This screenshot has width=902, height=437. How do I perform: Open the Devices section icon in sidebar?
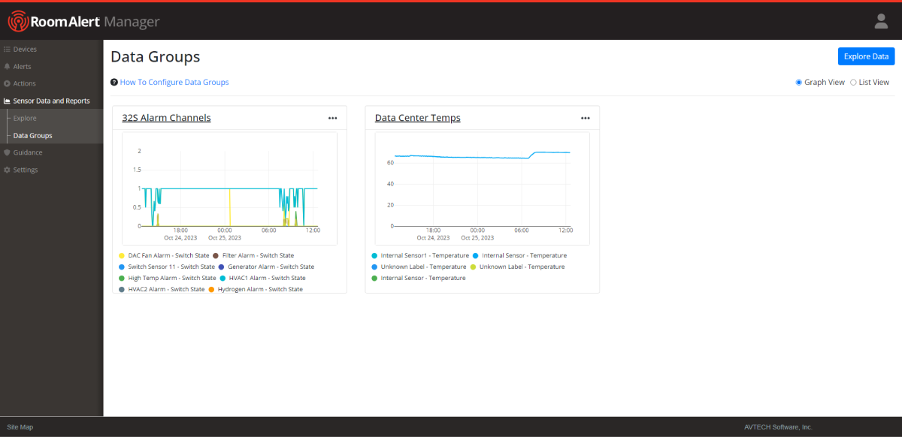[x=8, y=49]
